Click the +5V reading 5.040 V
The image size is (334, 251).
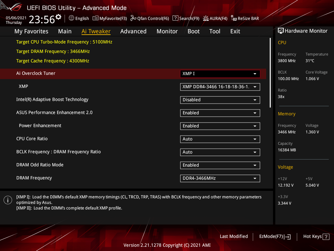click(312, 185)
